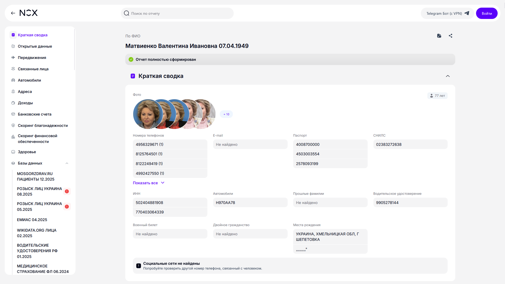Screen dimensions: 505x284
Task: Click the back arrow next to NOX logo
Action: tap(13, 13)
